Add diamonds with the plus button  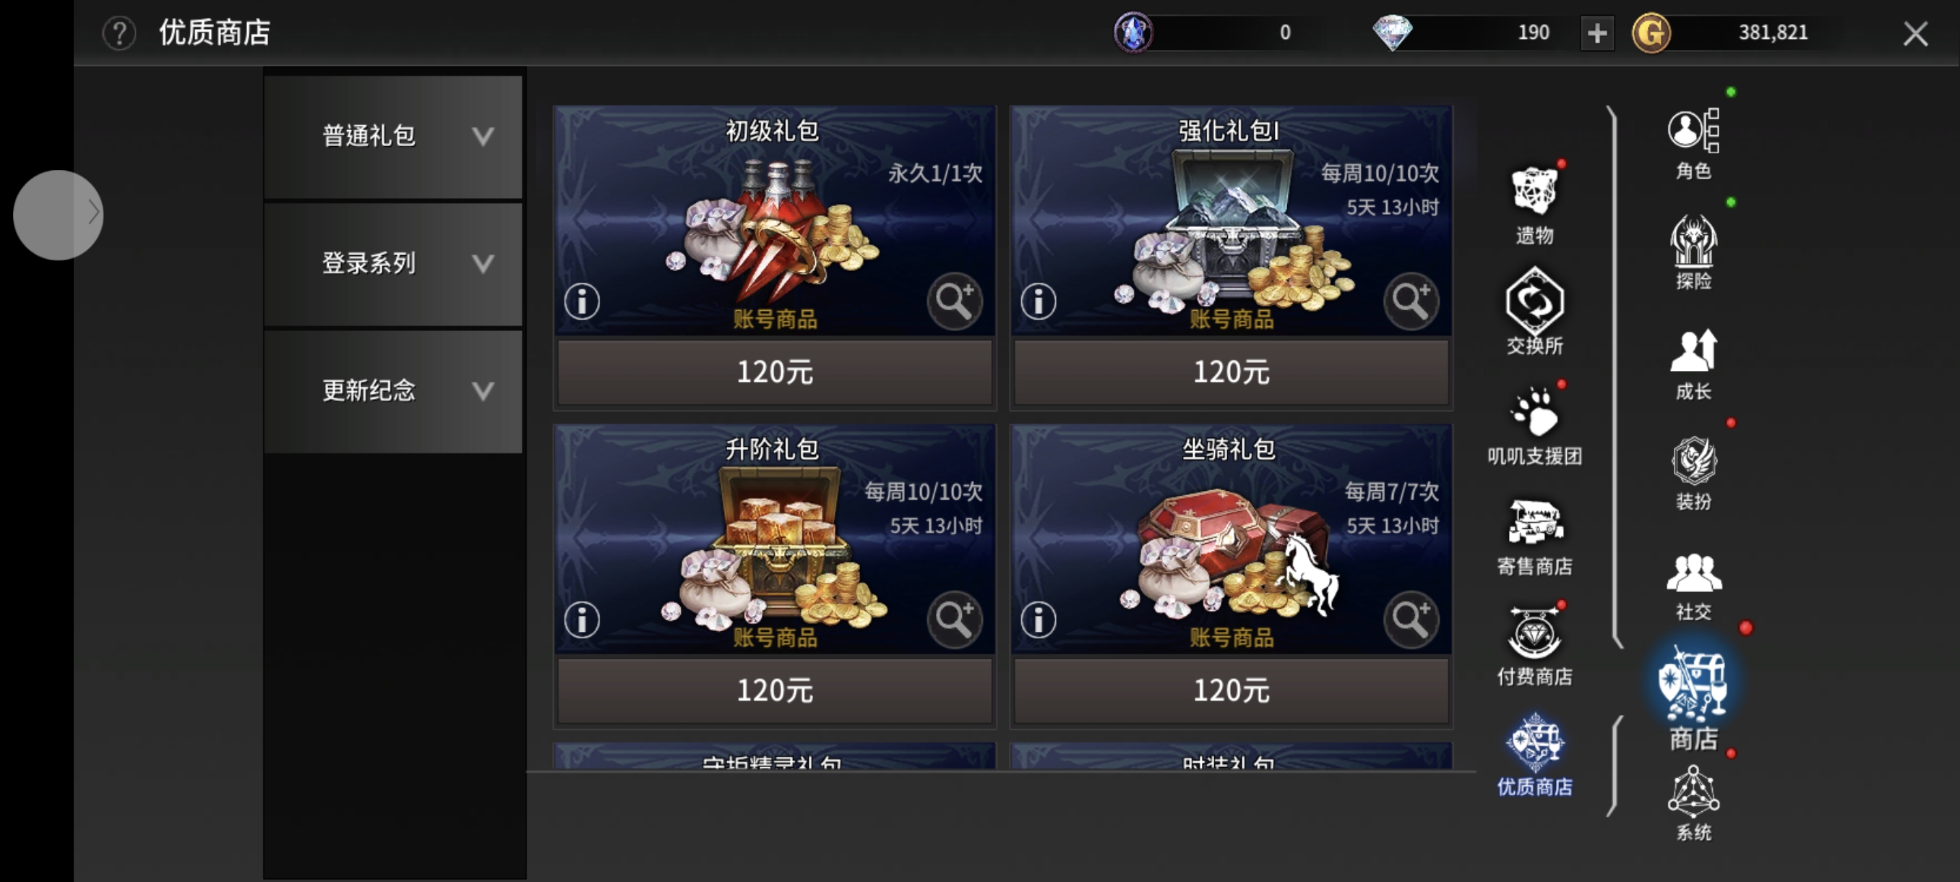coord(1596,33)
